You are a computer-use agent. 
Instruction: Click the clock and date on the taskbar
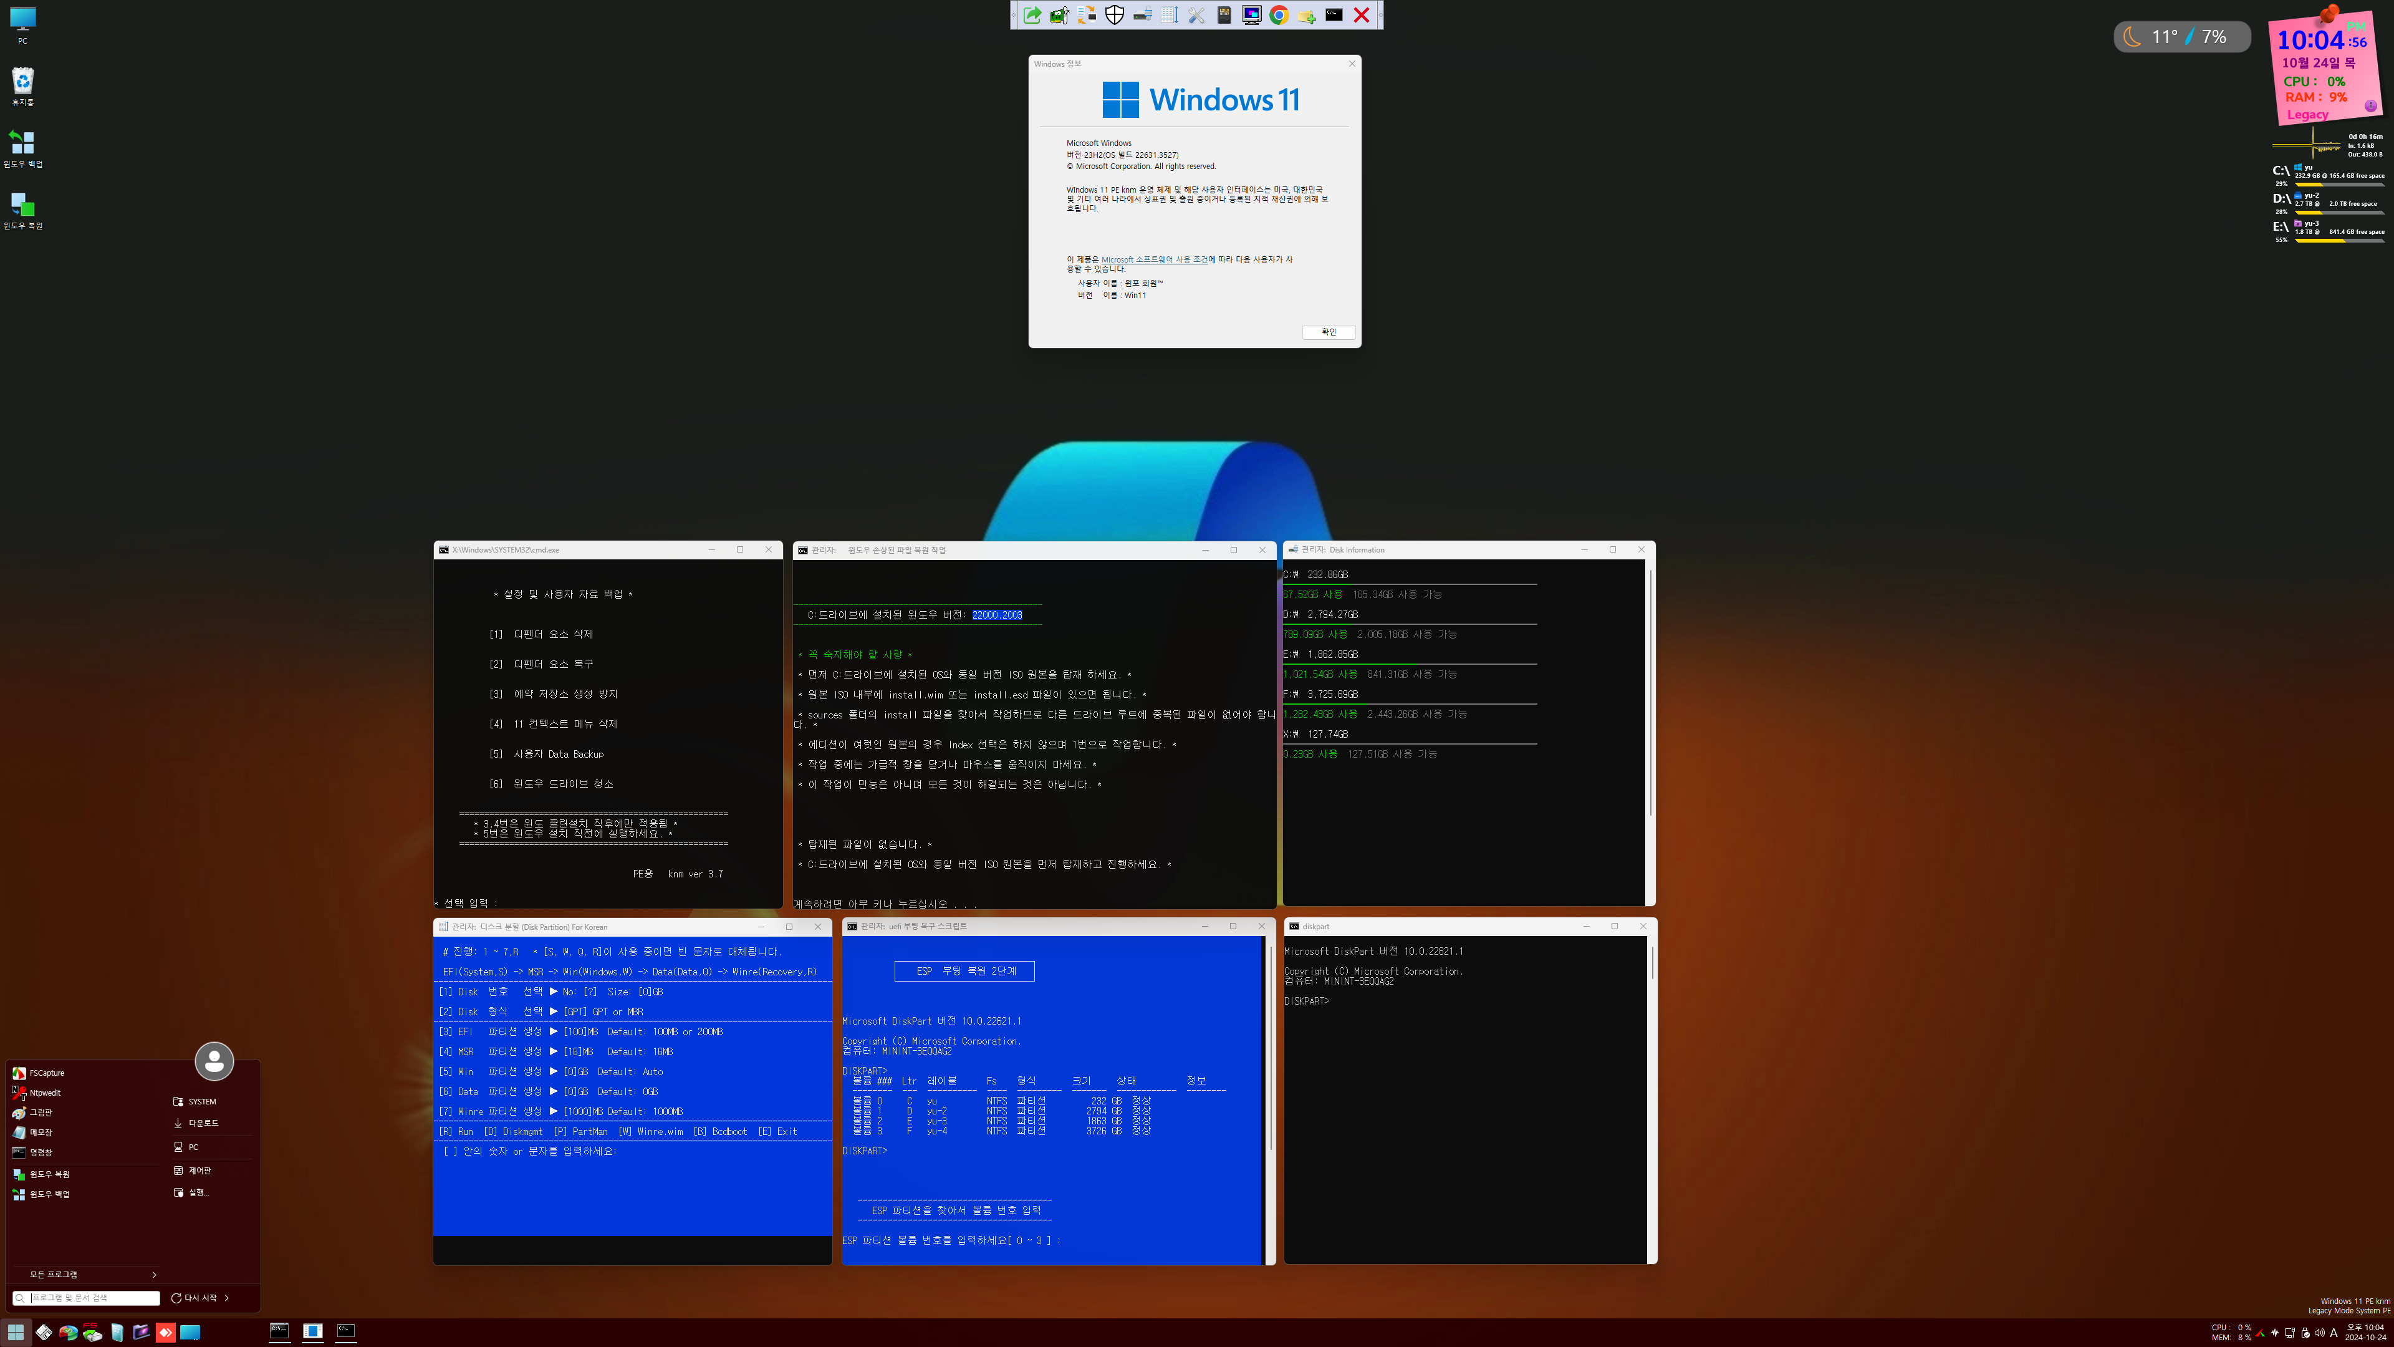point(2364,1332)
